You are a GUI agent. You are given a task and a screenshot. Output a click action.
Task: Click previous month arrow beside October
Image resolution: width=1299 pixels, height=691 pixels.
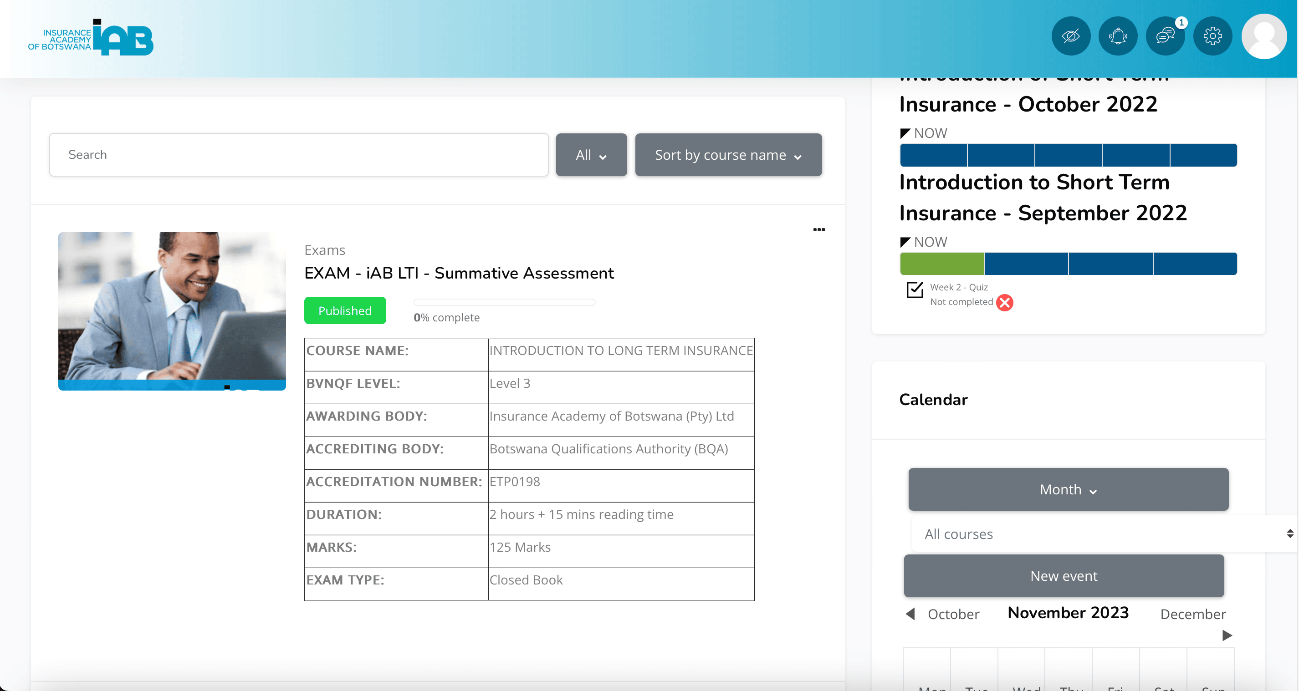pos(910,614)
